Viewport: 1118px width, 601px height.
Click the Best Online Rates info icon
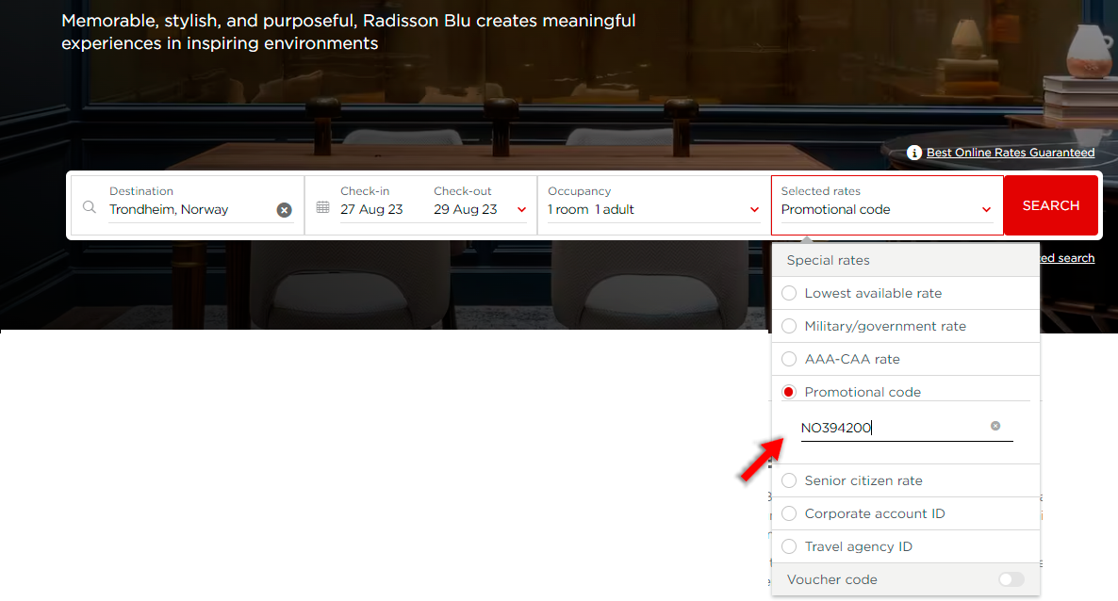[913, 153]
